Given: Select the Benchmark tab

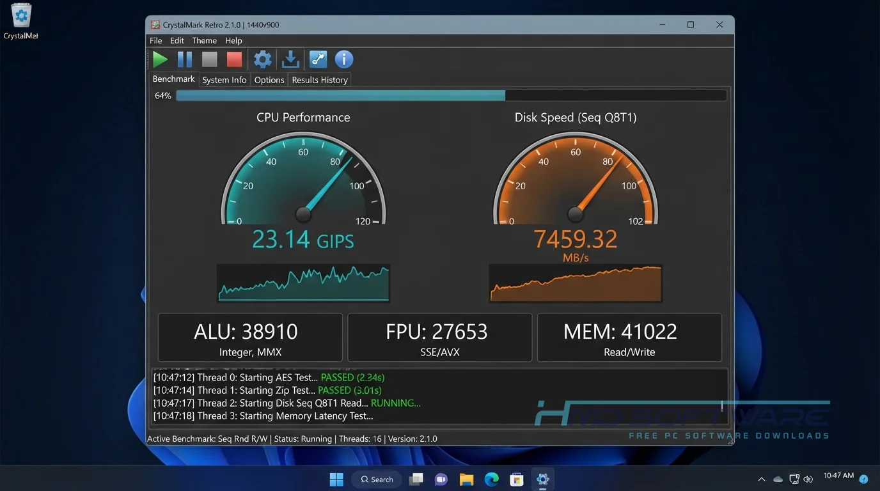Looking at the screenshot, I should [x=173, y=79].
